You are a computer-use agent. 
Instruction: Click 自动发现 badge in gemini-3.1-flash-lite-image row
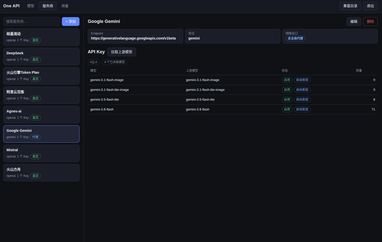302,90
